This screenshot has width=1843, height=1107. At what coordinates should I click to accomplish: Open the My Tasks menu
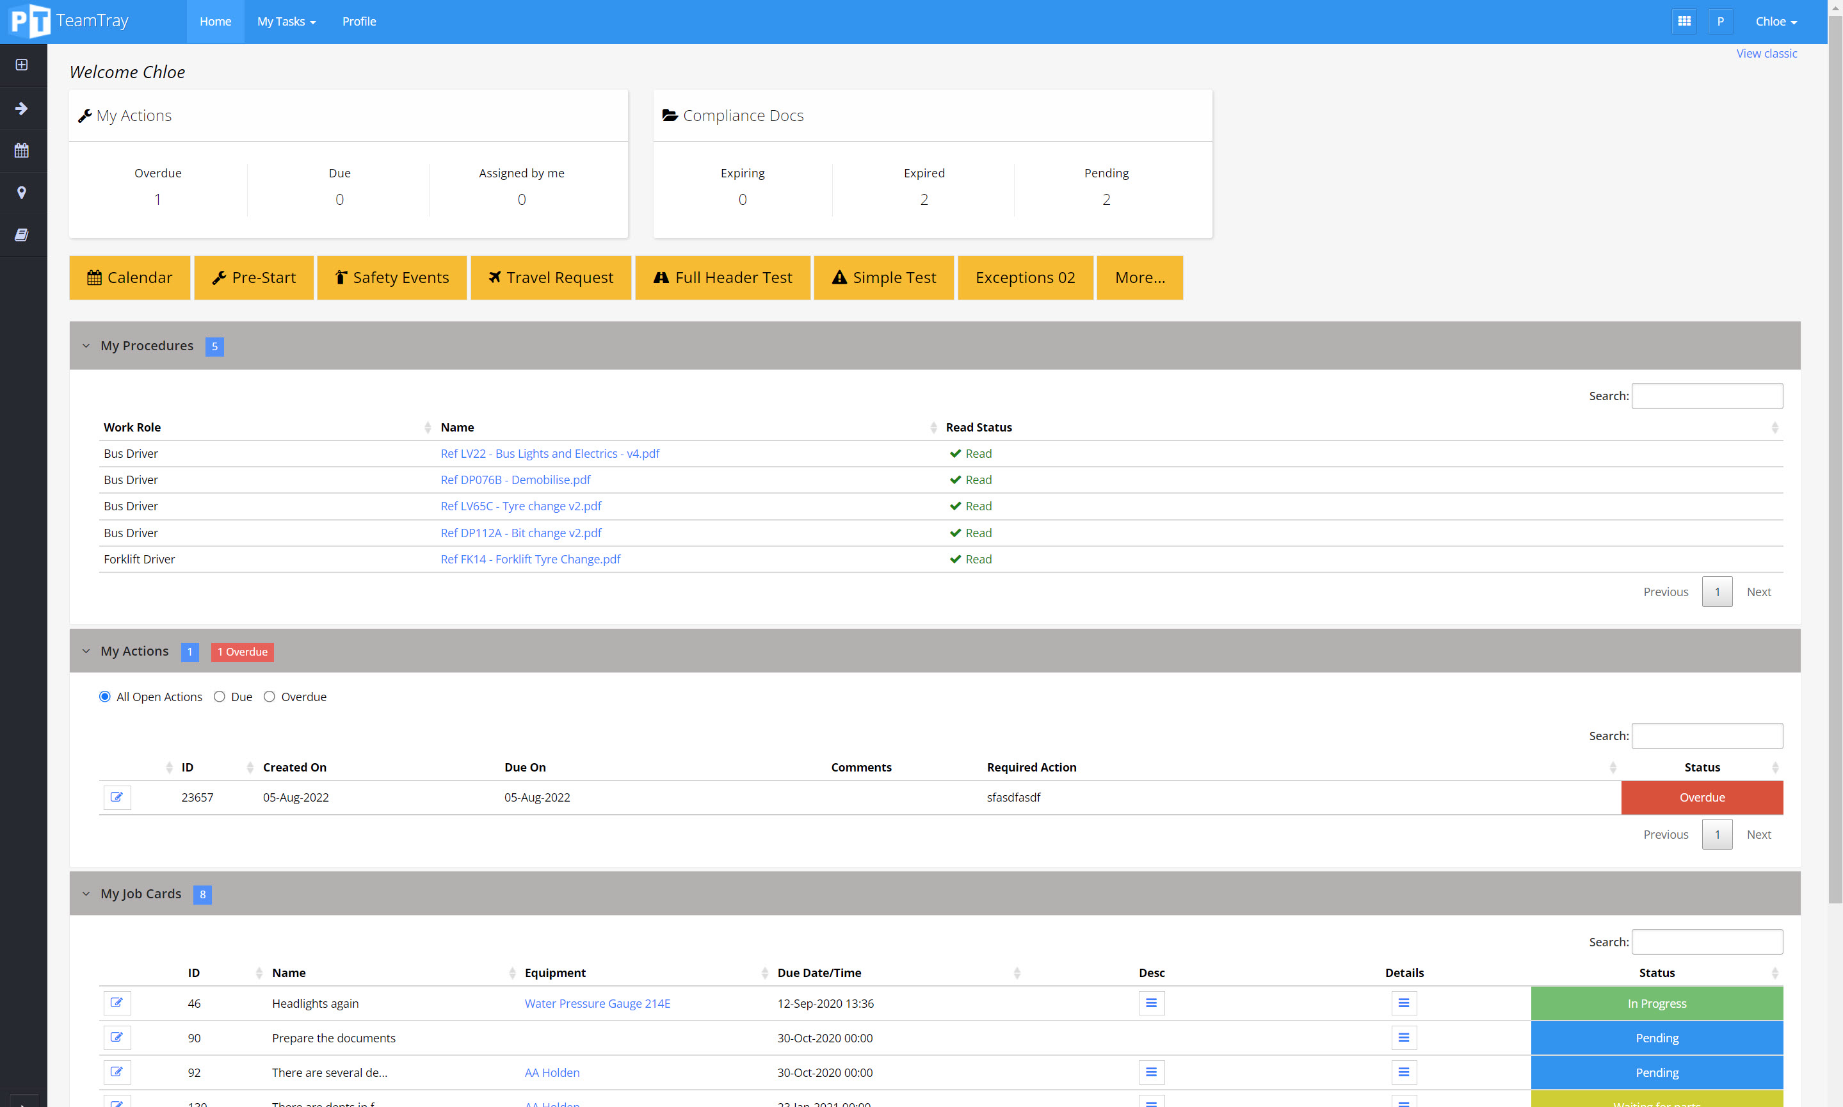pyautogui.click(x=286, y=21)
